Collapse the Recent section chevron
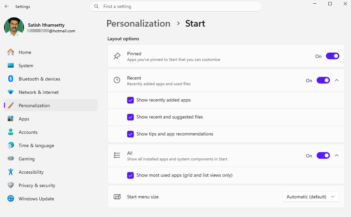 (336, 80)
